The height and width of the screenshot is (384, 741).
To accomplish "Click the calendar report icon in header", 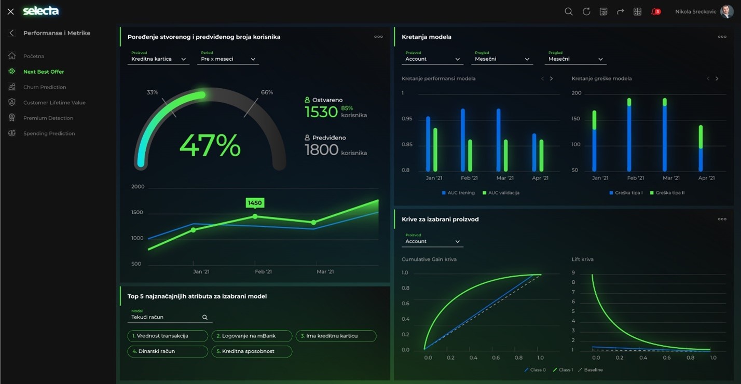I will (x=603, y=11).
